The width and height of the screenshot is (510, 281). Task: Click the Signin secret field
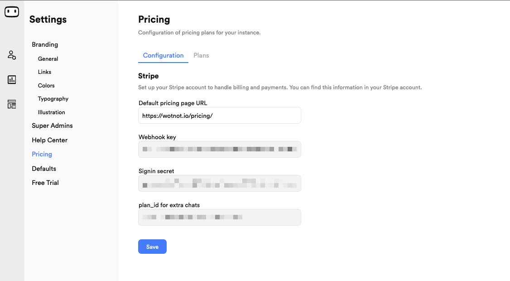[220, 183]
